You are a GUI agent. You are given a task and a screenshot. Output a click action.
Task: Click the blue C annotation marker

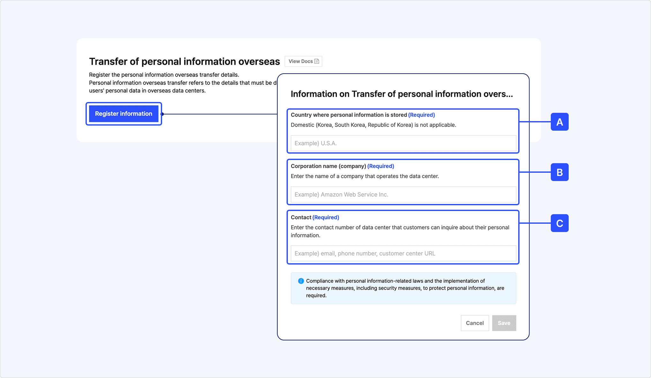559,223
